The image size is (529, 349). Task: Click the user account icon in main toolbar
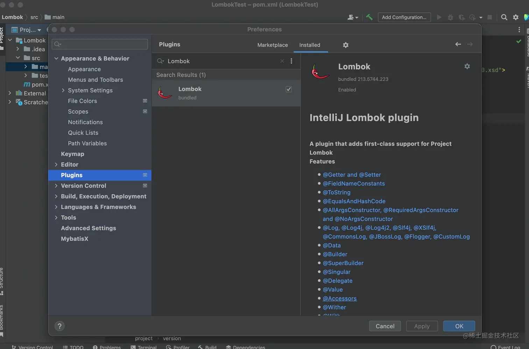(x=352, y=17)
